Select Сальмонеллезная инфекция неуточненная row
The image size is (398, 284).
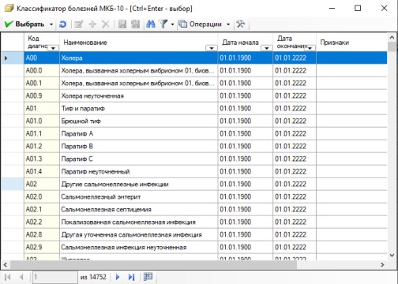pyautogui.click(x=194, y=247)
